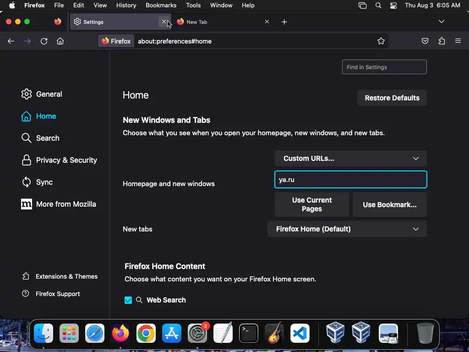Screen dimensions: 469x352
Task: Open Firefox Support link
Action: [51, 294]
